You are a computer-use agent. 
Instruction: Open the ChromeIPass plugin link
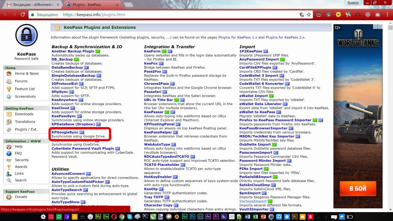tap(157, 83)
